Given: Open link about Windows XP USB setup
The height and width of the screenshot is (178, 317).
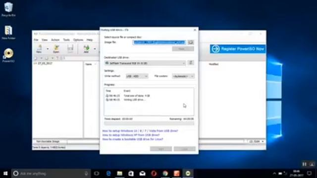Looking at the screenshot, I should pos(131,135).
